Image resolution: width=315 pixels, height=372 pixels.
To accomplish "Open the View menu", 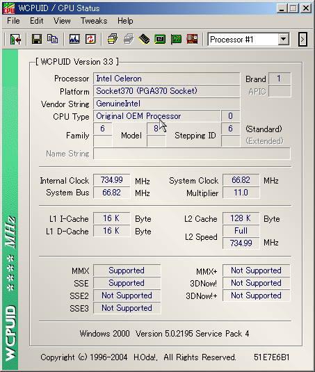I will [x=62, y=21].
